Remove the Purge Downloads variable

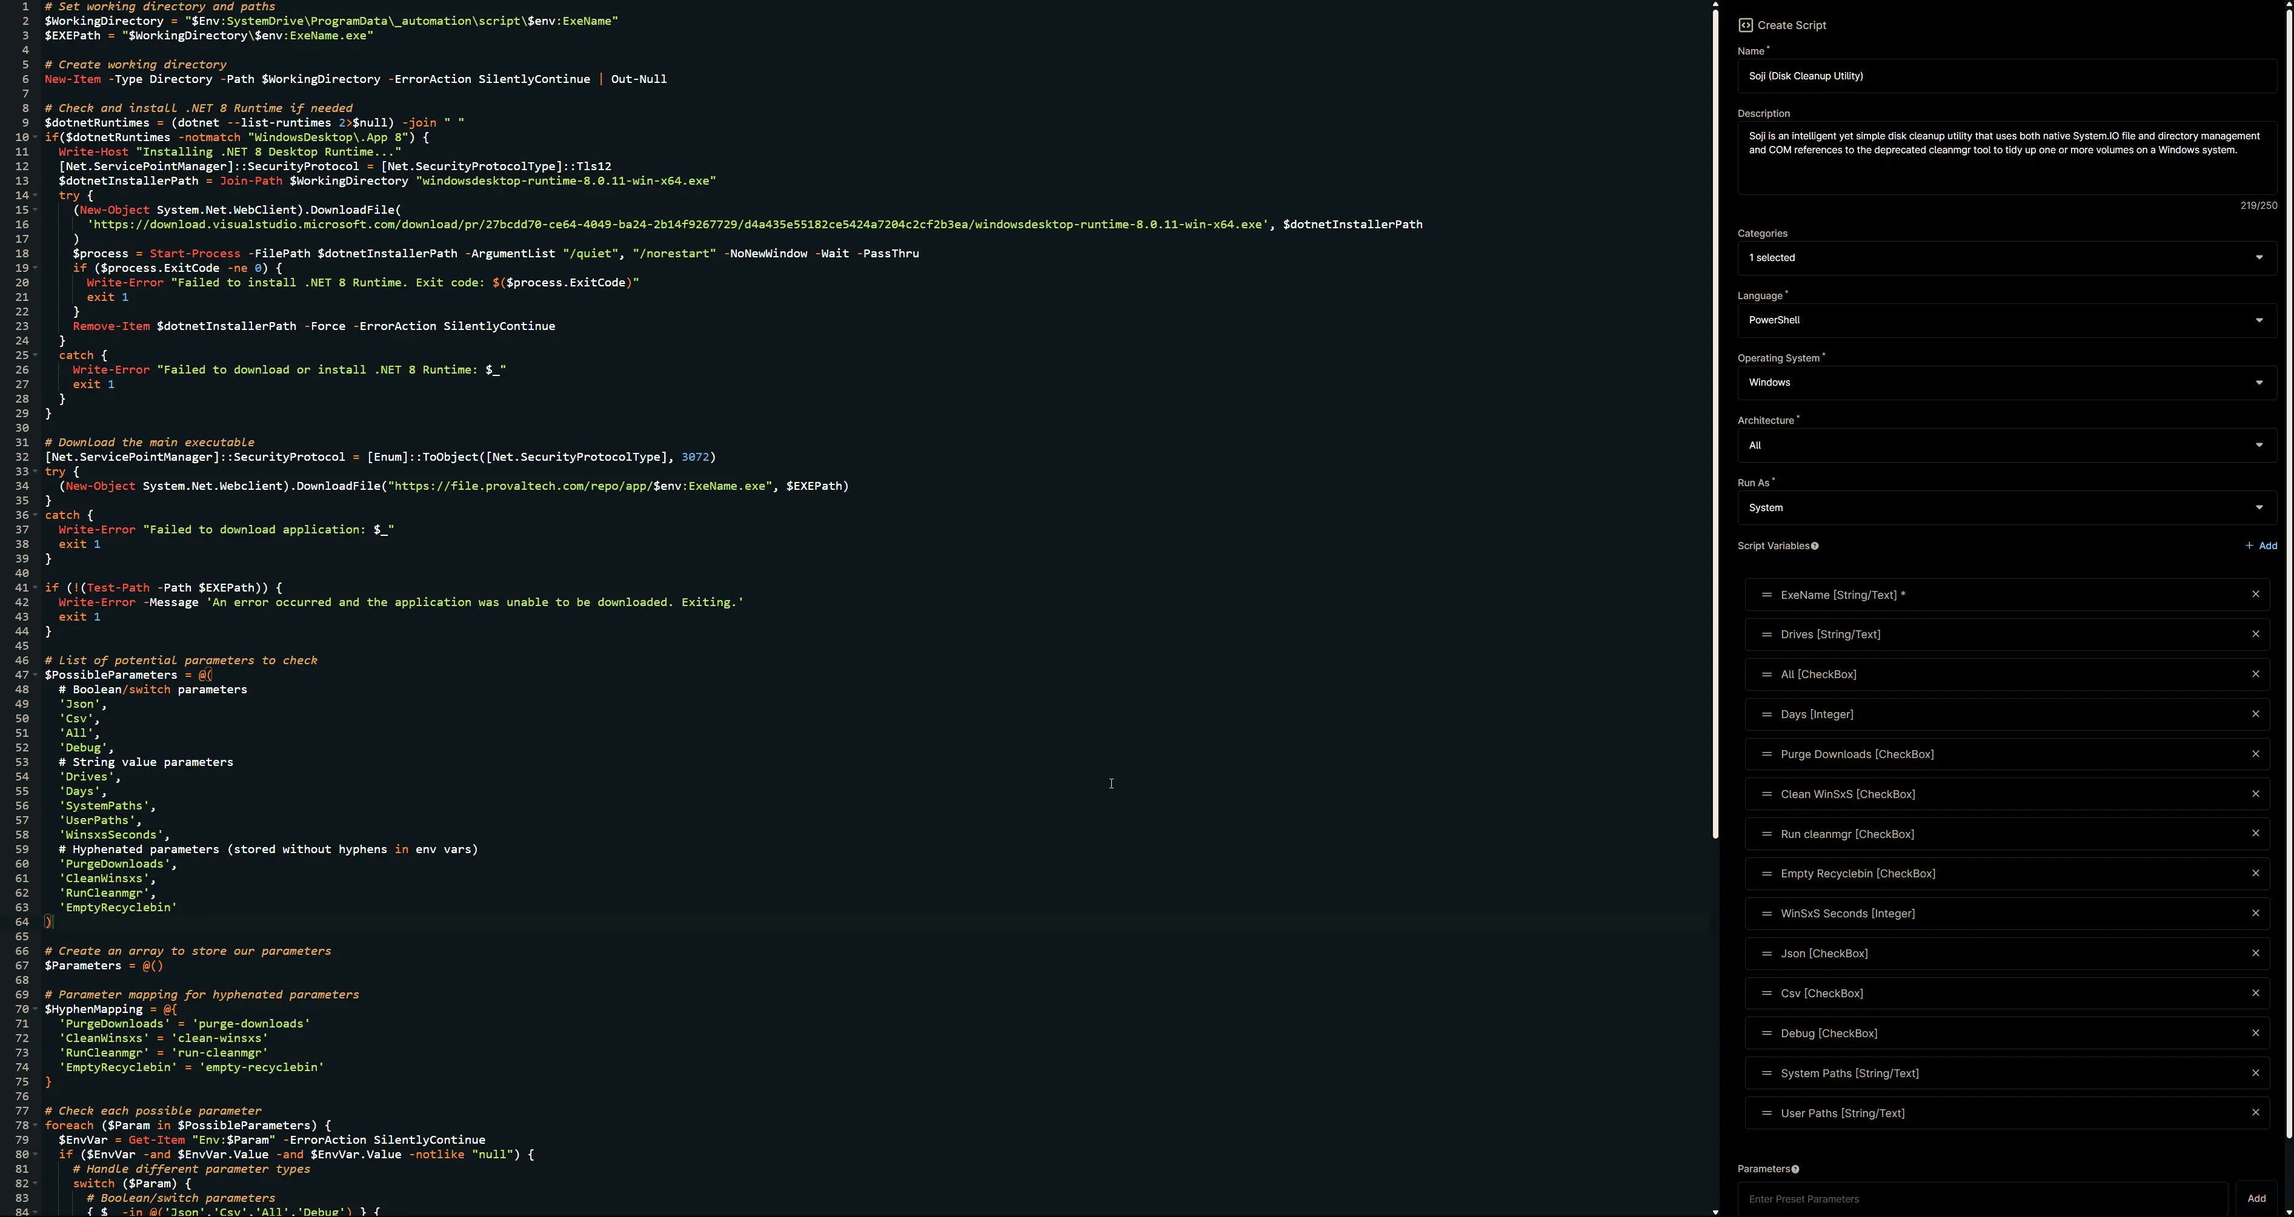(x=2255, y=754)
